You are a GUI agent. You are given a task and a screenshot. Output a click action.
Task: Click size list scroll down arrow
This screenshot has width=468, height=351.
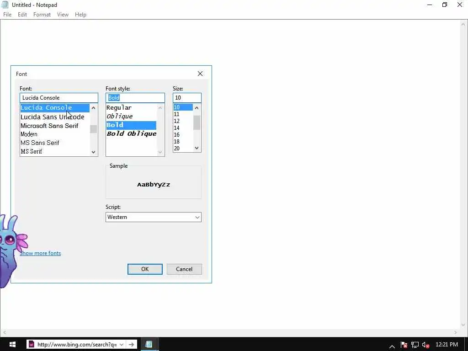(197, 148)
